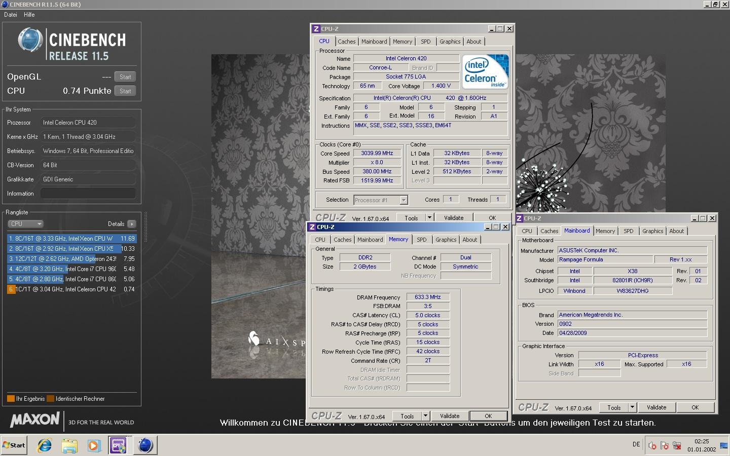Click OK in Memory CPU-Z window

[488, 416]
